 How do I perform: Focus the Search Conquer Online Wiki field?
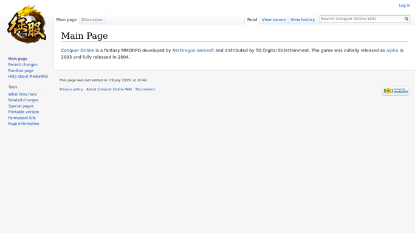tap(362, 19)
